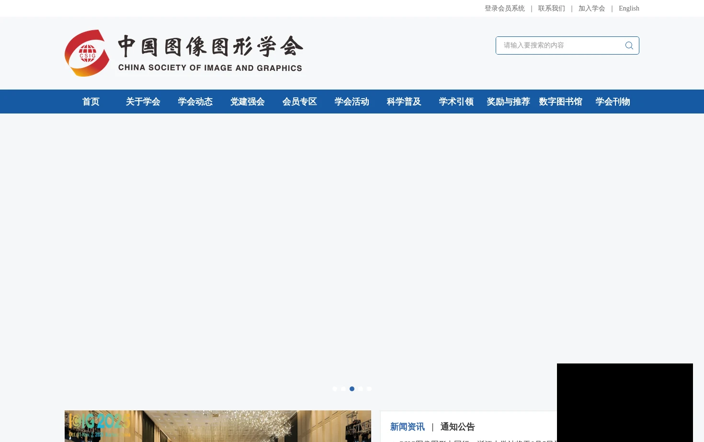The width and height of the screenshot is (704, 442).
Task: Switch to the 通知公告 tab
Action: pyautogui.click(x=458, y=427)
